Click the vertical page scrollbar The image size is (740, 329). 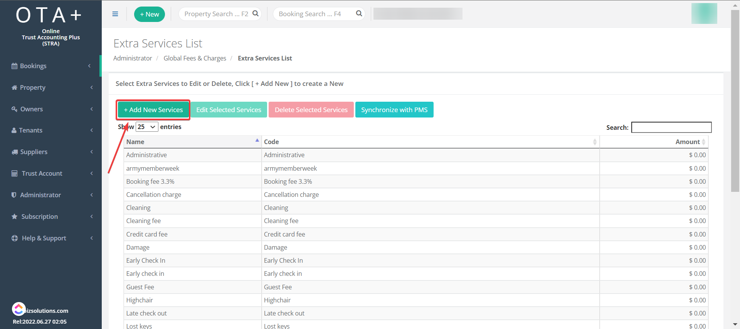point(735,100)
